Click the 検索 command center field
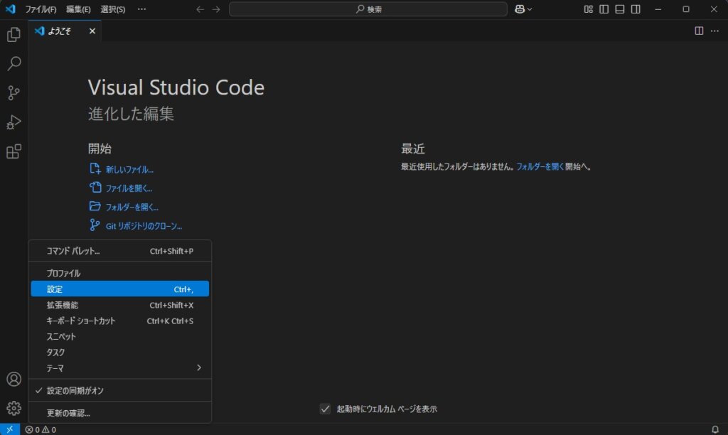The image size is (728, 435). pos(368,9)
